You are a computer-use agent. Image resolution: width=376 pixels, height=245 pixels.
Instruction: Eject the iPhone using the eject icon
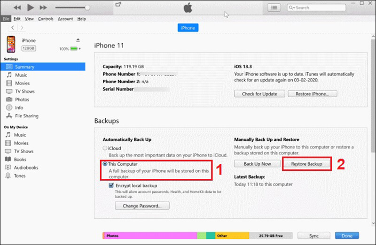pyautogui.click(x=78, y=40)
